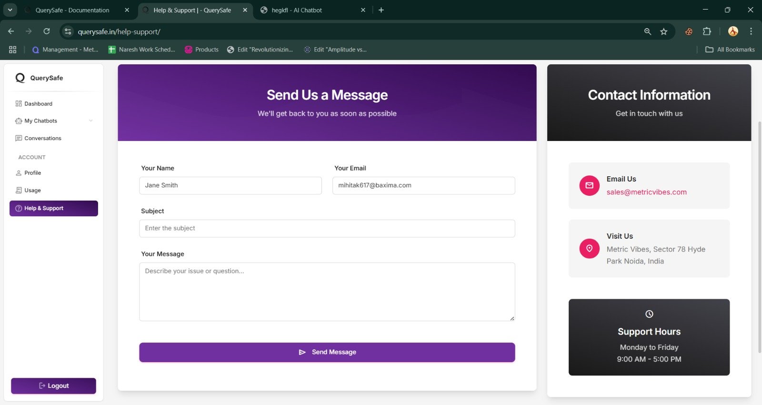The width and height of the screenshot is (762, 405).
Task: Open the tab search dropdown arrow
Action: click(10, 10)
